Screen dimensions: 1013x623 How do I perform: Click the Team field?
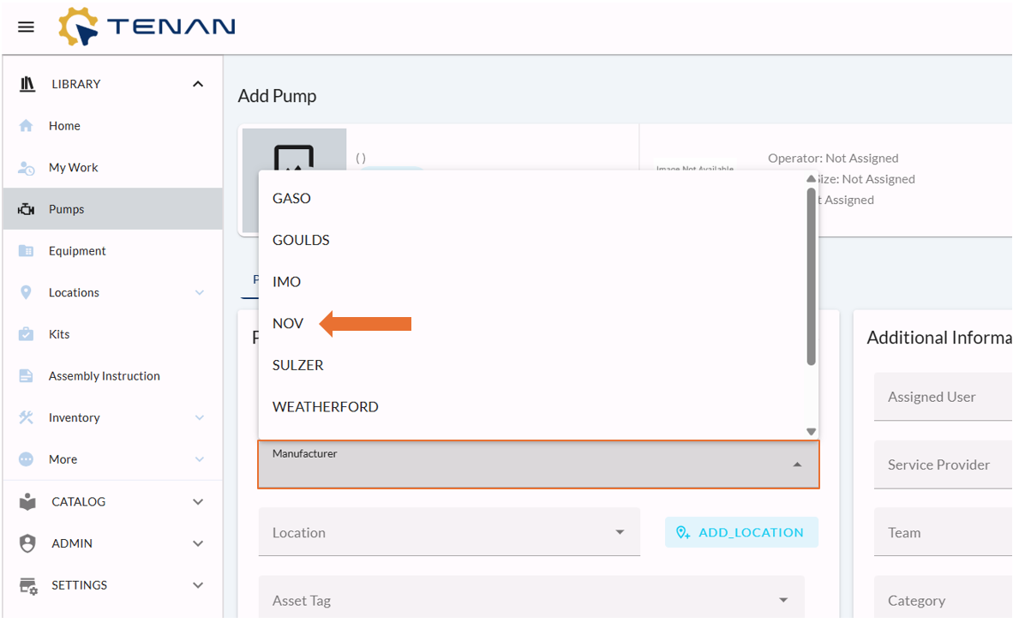click(944, 532)
